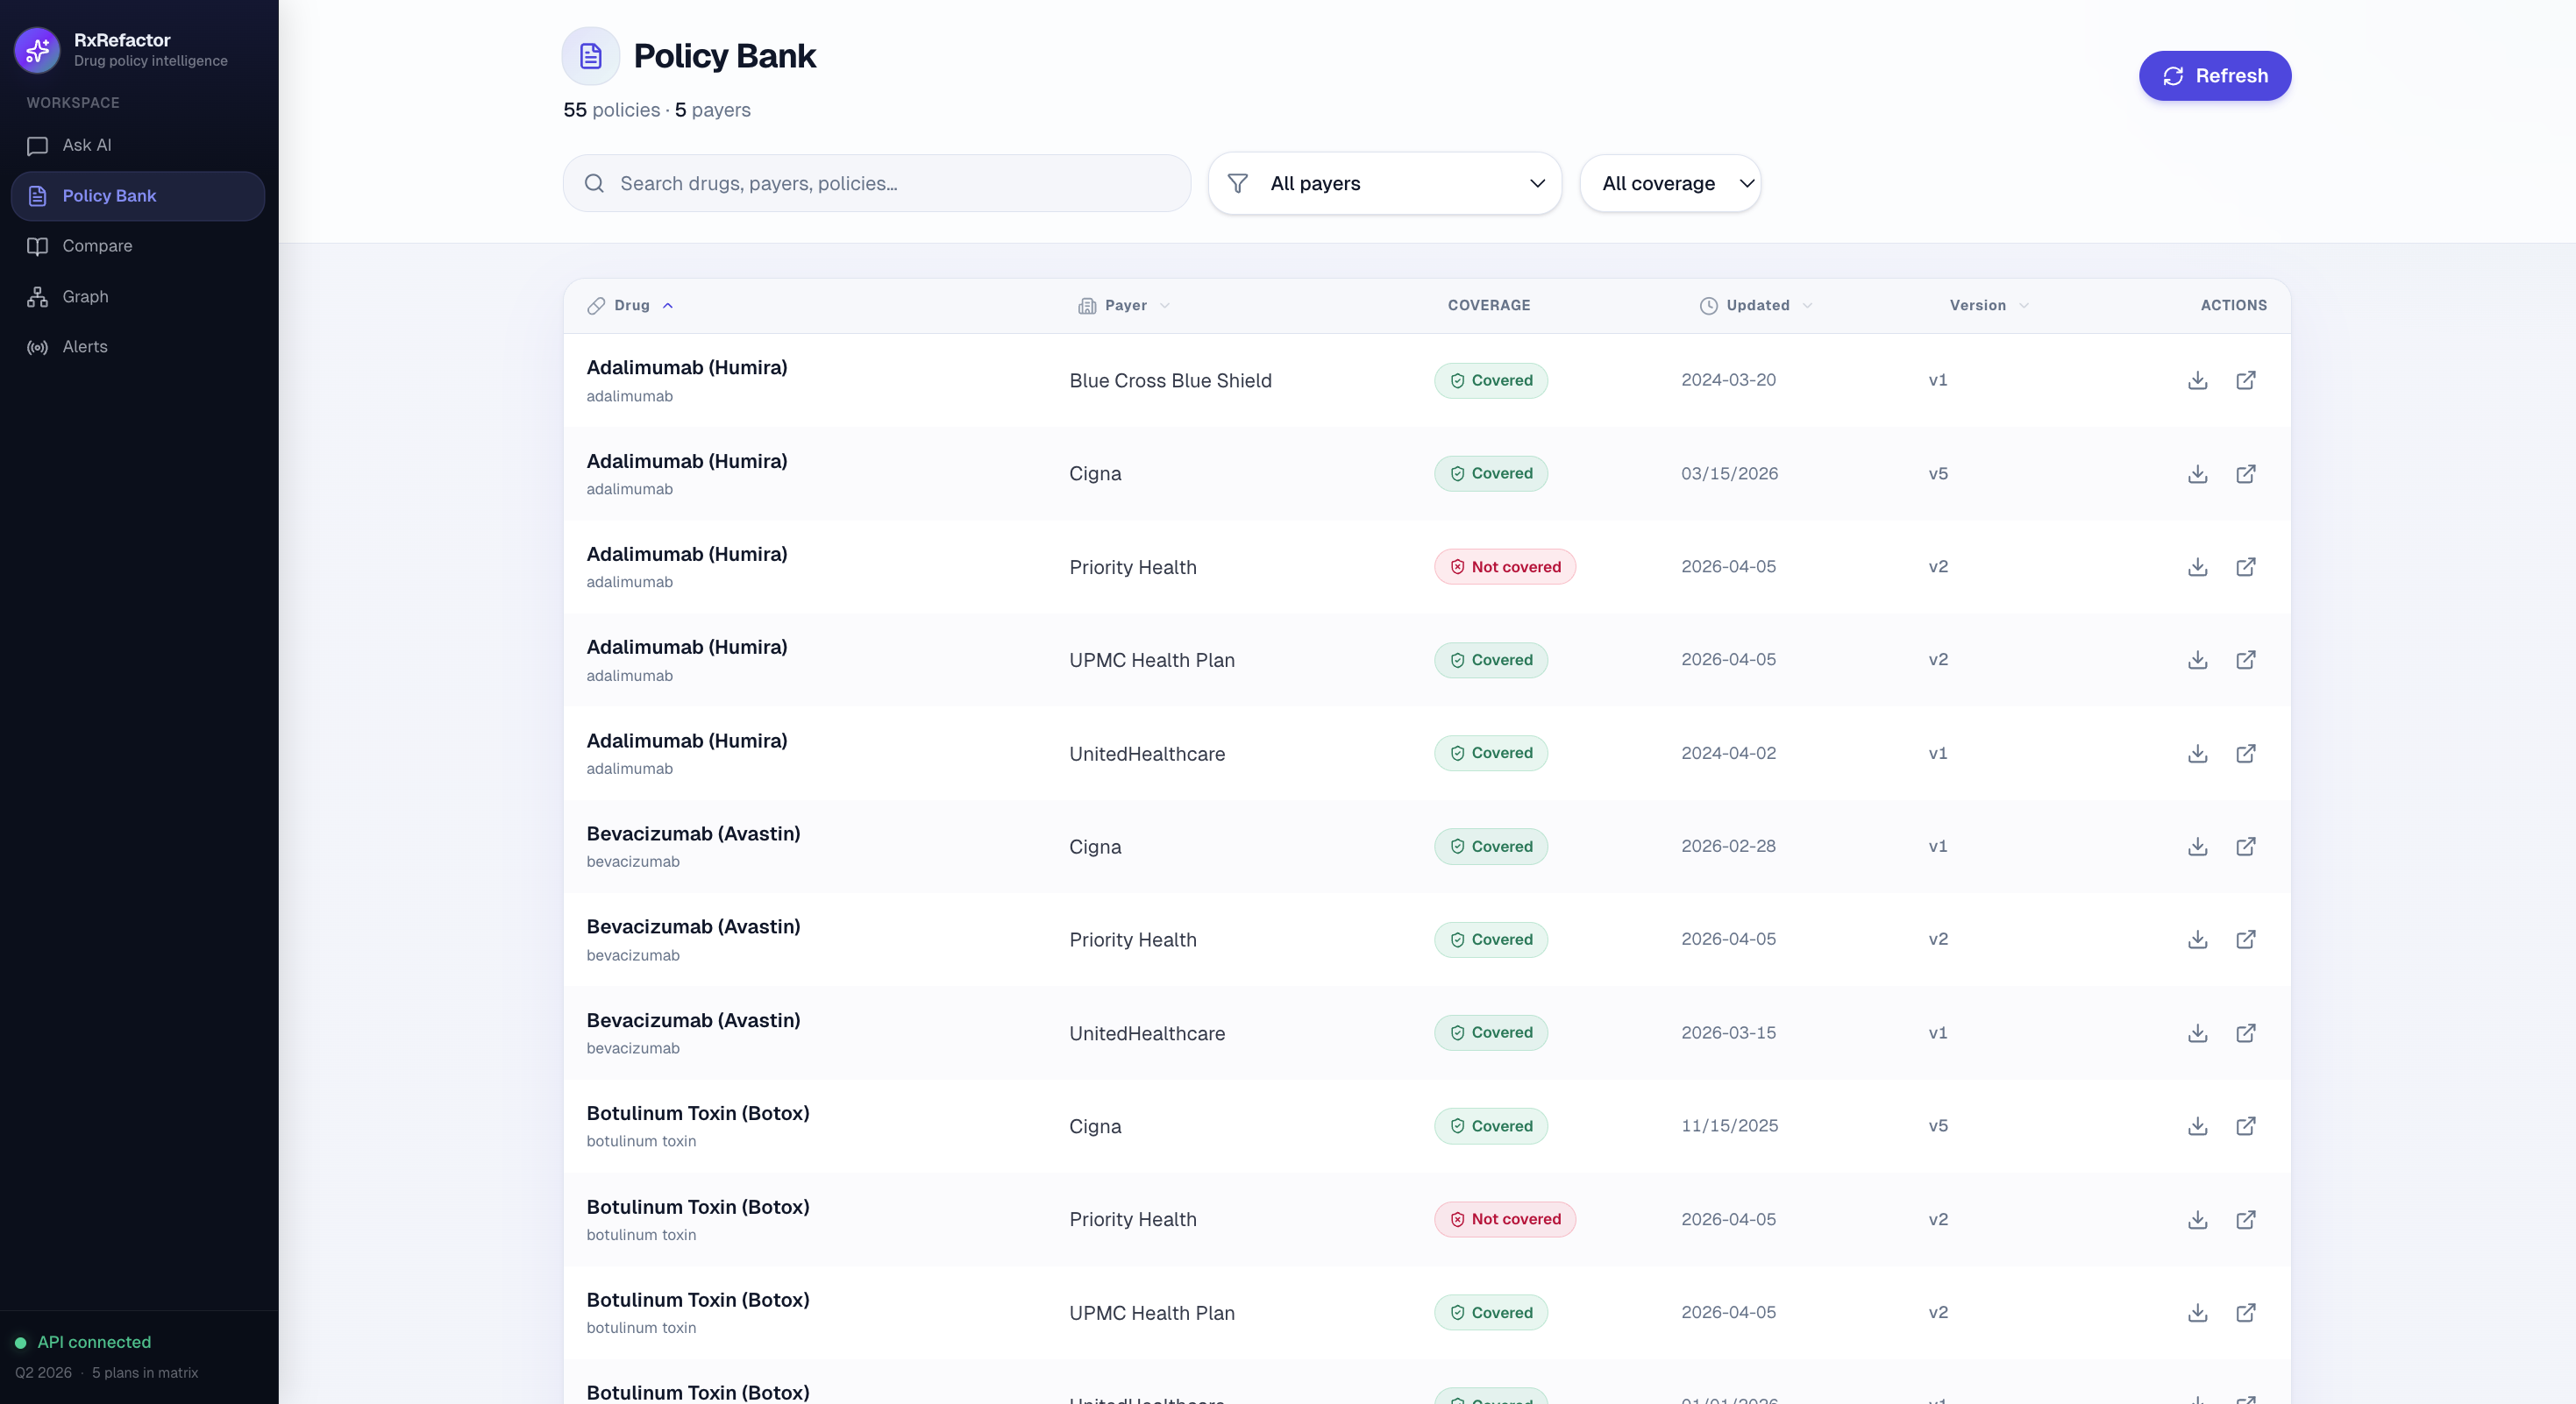Open the Compare page from sidebar
This screenshot has height=1404, width=2576.
(97, 245)
